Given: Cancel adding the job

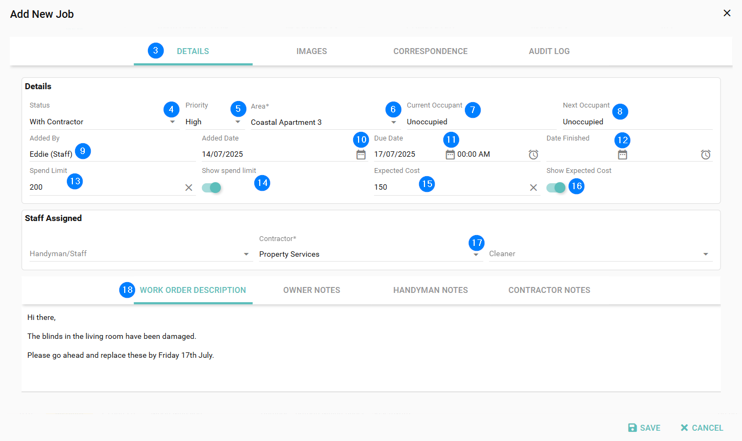Looking at the screenshot, I should [x=701, y=428].
